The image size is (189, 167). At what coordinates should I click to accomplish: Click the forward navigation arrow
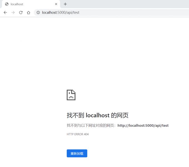coord(13,13)
